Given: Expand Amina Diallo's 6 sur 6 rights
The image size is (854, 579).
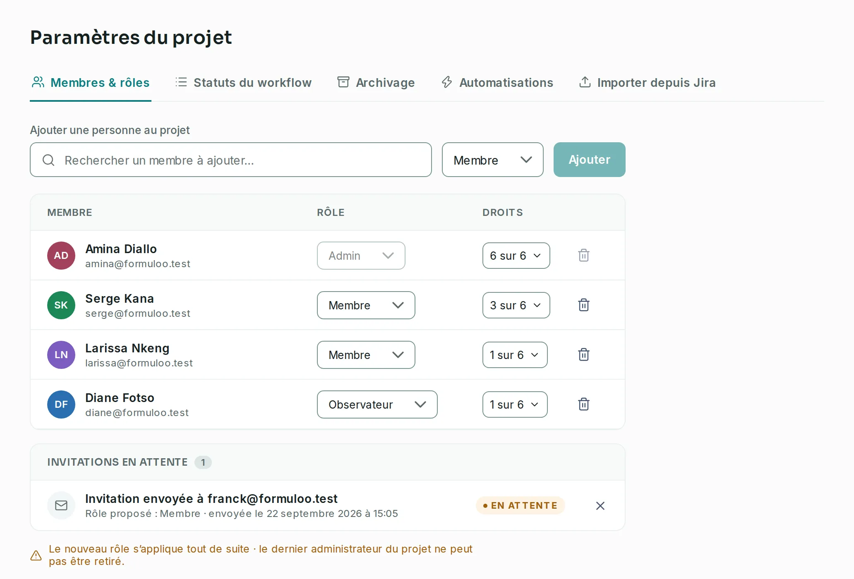Looking at the screenshot, I should (516, 256).
